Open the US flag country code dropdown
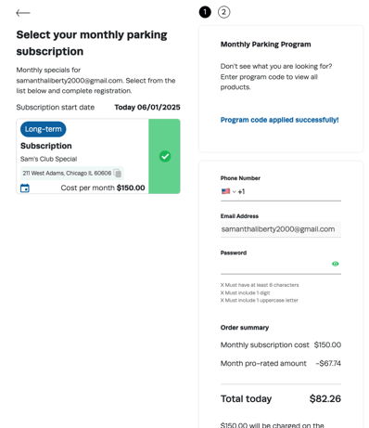This screenshot has height=428, width=369. 229,191
